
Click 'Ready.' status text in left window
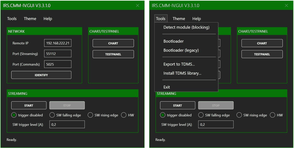click(x=12, y=140)
